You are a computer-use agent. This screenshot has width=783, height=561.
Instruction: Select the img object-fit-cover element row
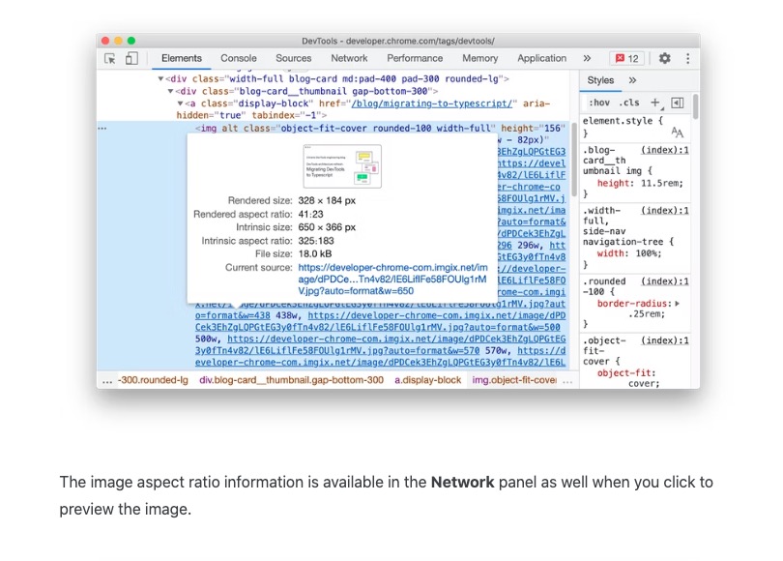(380, 129)
